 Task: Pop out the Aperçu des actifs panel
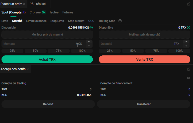189,69
